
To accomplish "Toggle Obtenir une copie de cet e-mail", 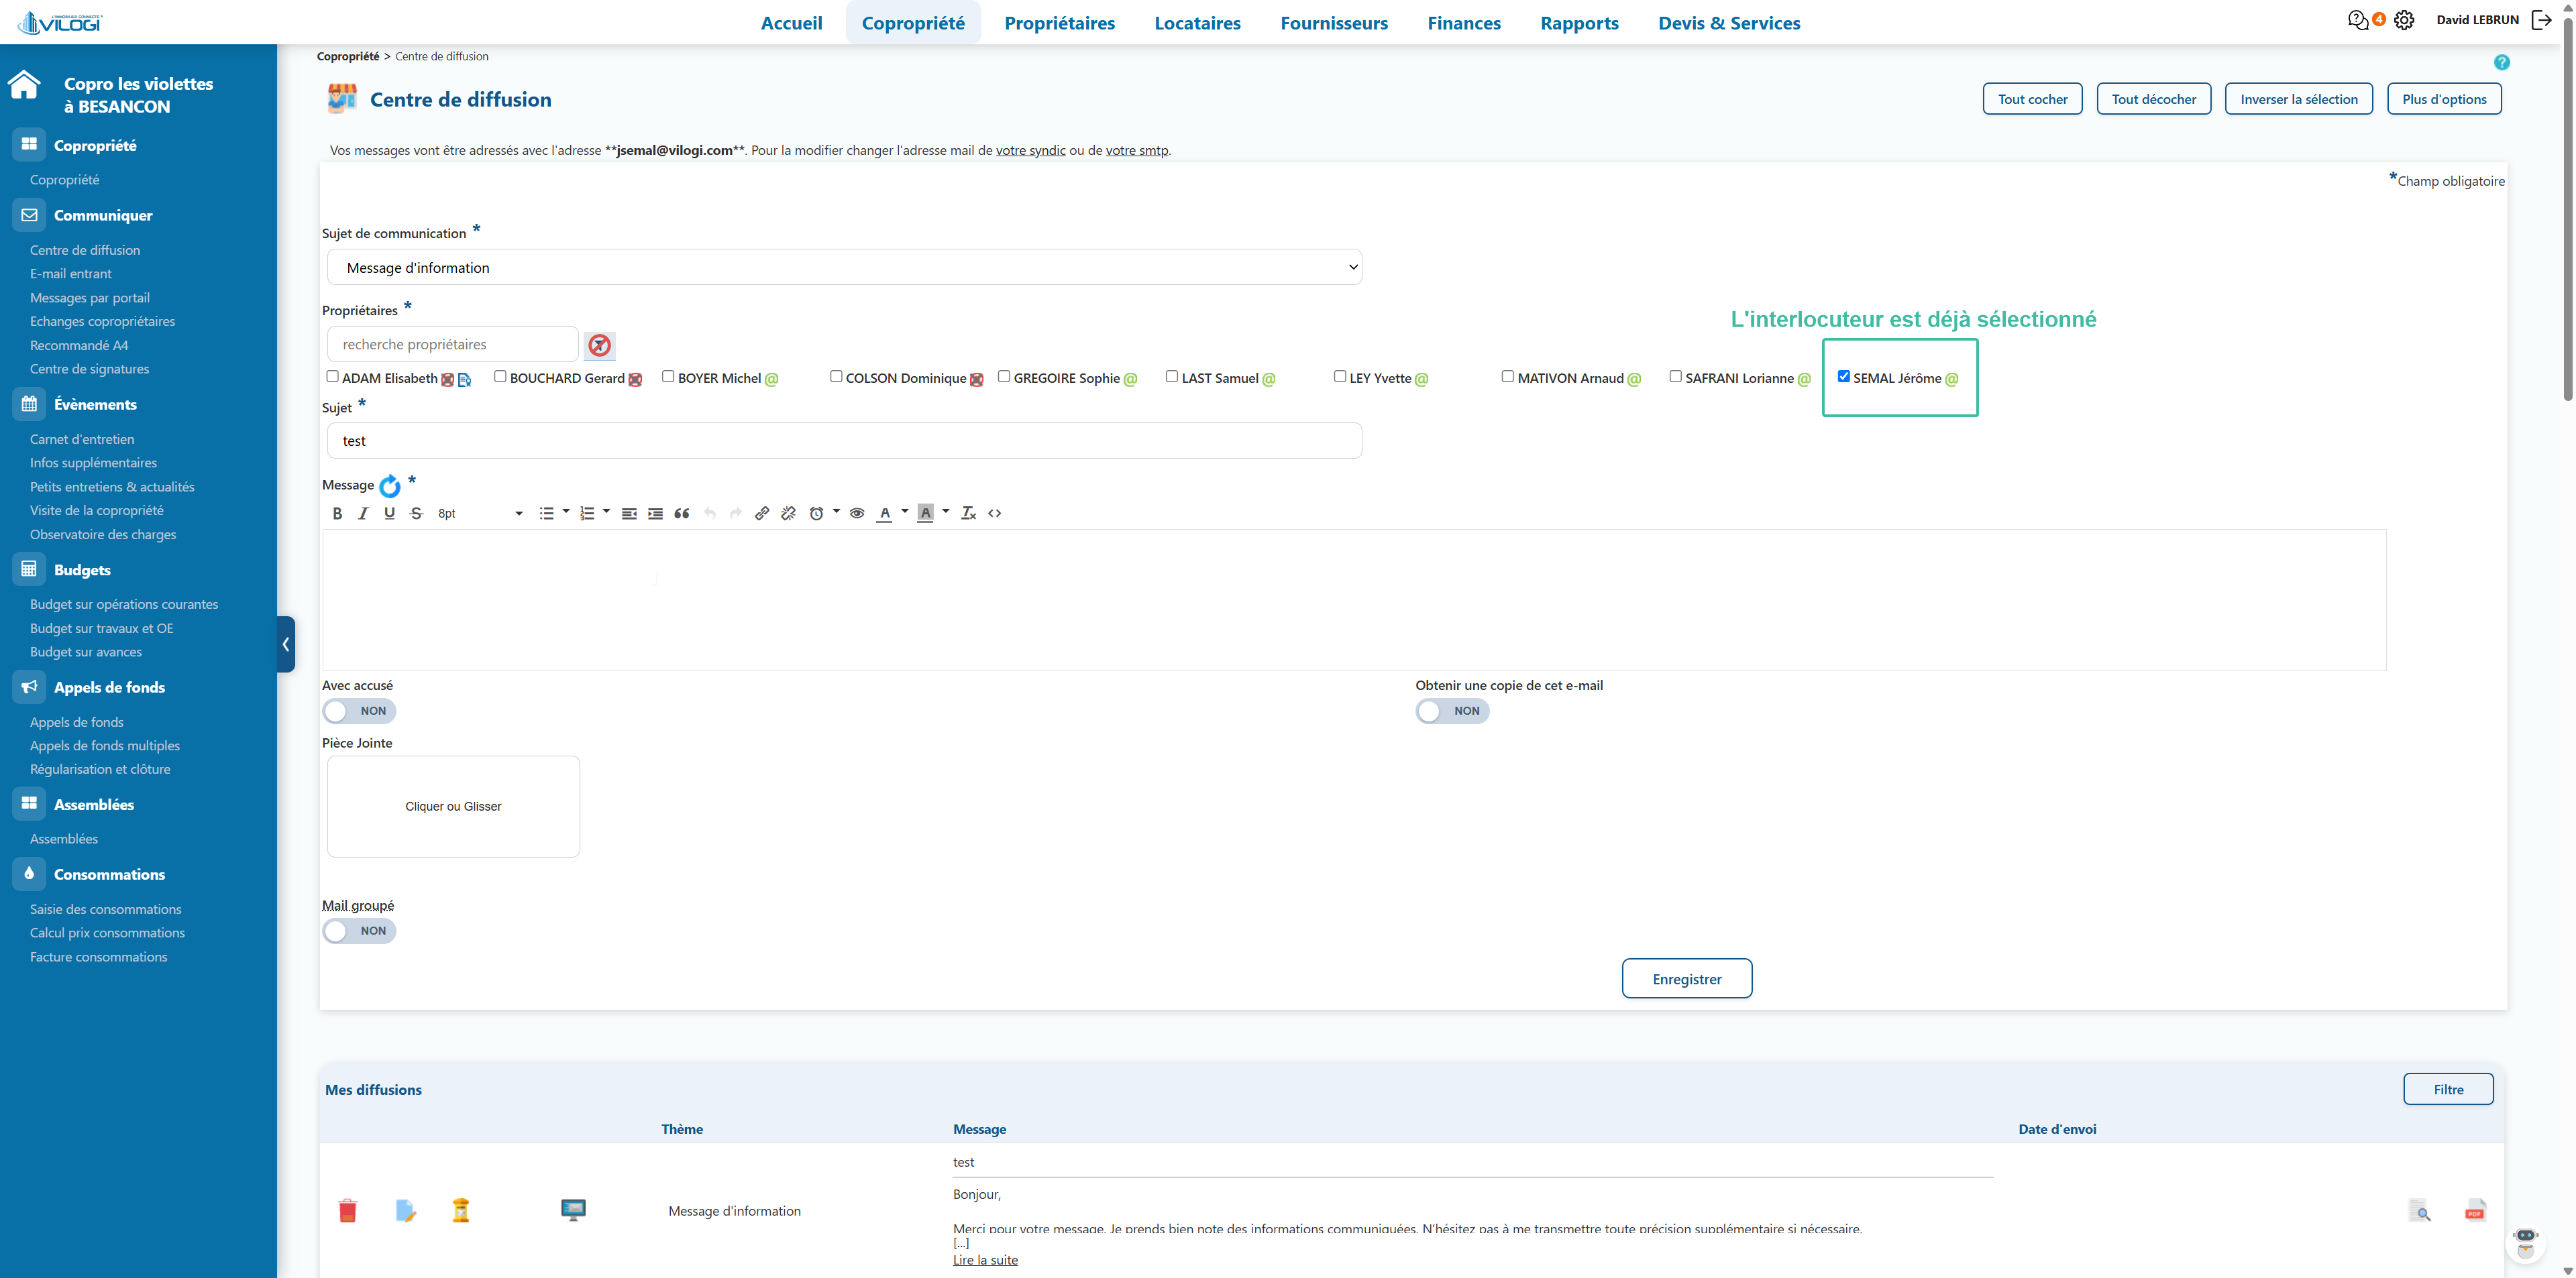I will click(x=1452, y=711).
